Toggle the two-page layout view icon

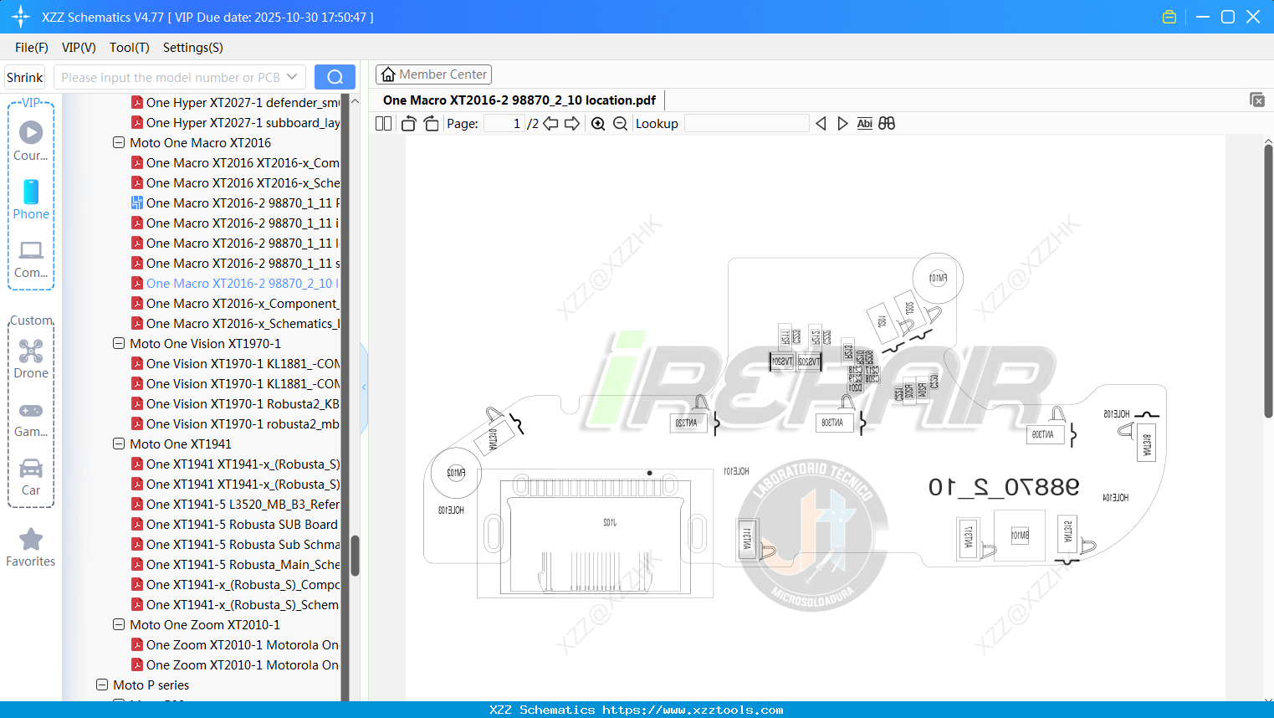pos(383,124)
